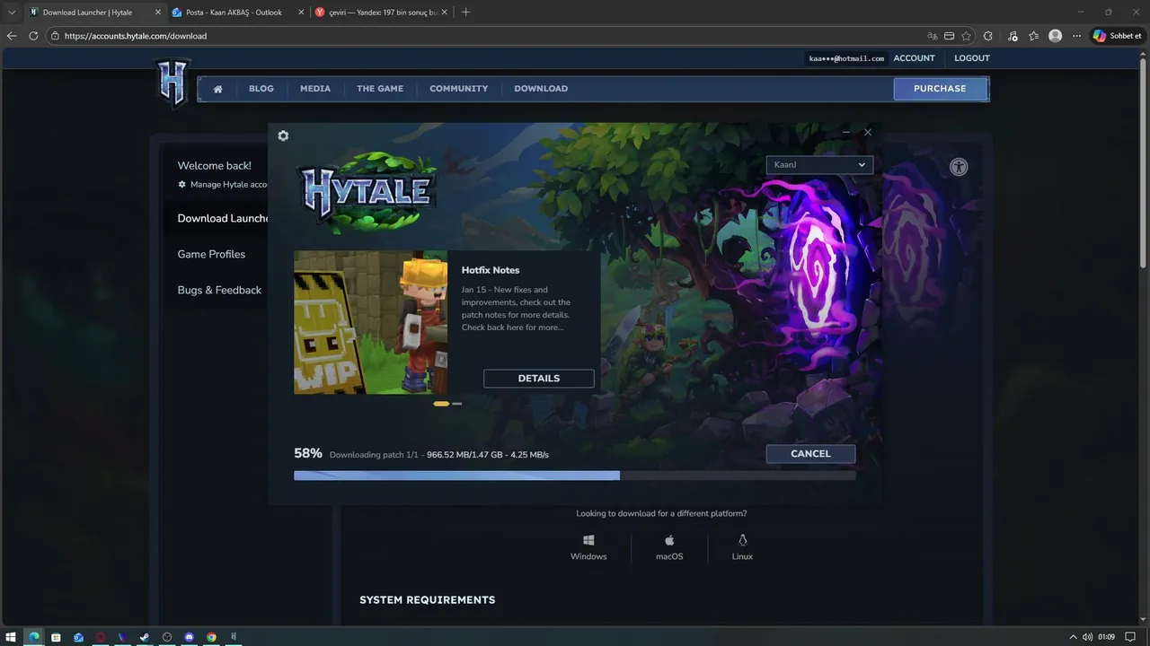This screenshot has width=1150, height=646.
Task: Select the Linux platform download
Action: pos(742,547)
